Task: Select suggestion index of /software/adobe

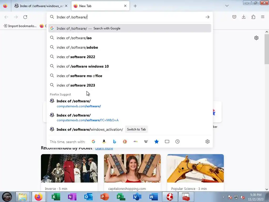Action: (x=130, y=47)
